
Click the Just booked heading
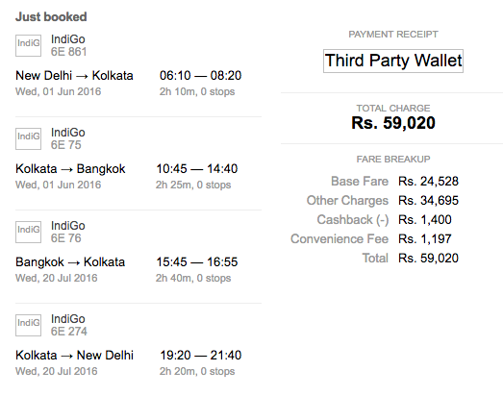pos(51,16)
